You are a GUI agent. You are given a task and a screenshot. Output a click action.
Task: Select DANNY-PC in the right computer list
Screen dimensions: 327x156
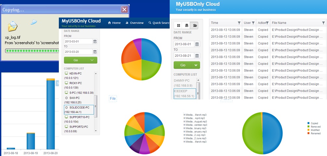pos(185,83)
